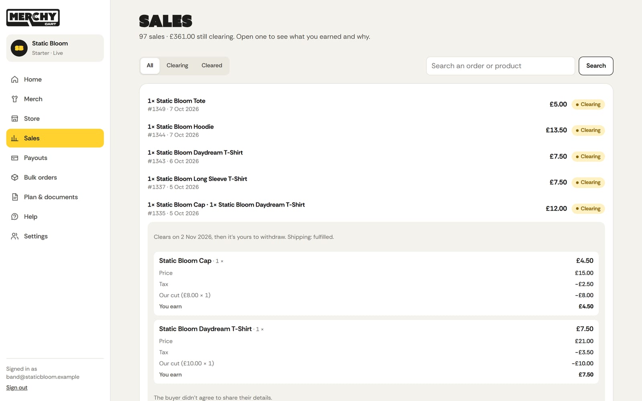Click the £5.00 Tote amount
The image size is (642, 401).
click(558, 104)
